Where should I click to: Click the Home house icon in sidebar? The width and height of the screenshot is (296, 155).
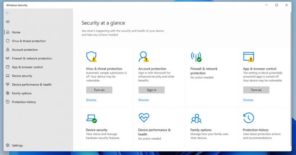tap(7, 32)
